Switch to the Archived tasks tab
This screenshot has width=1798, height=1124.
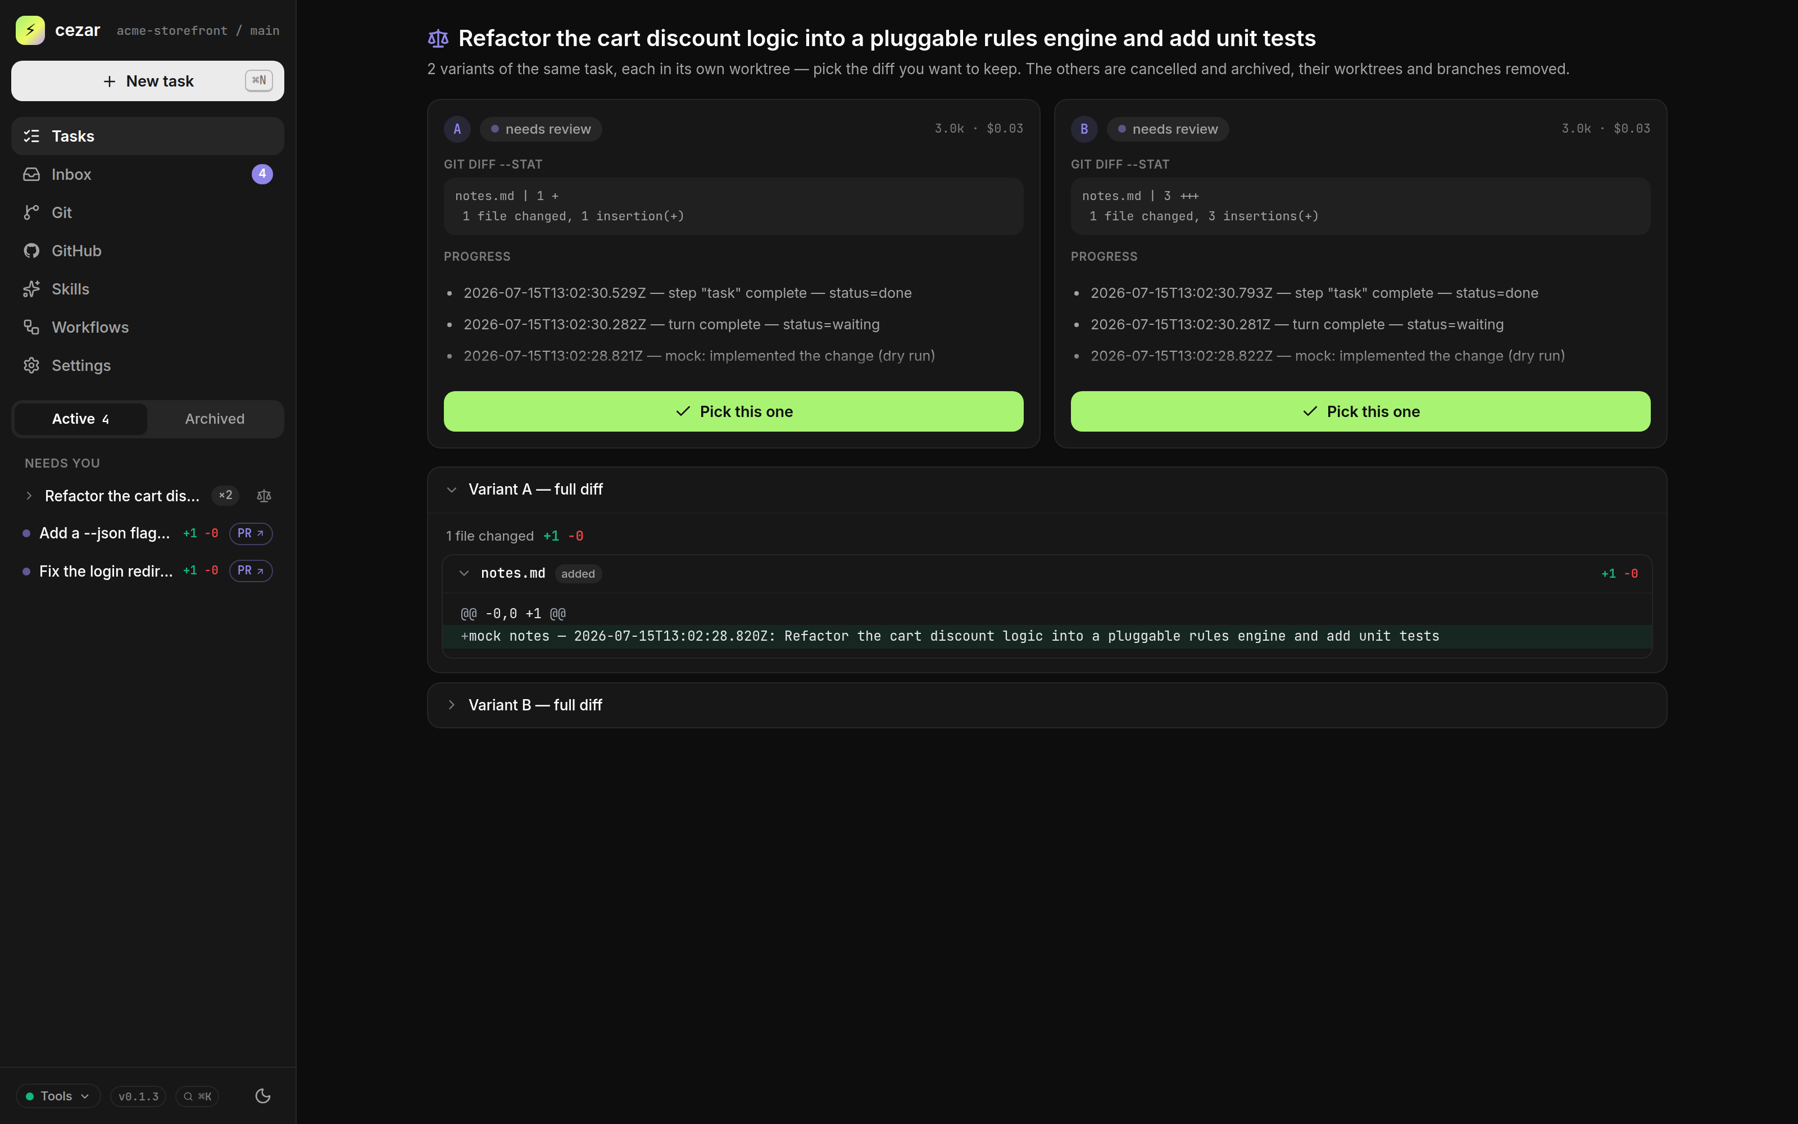215,419
